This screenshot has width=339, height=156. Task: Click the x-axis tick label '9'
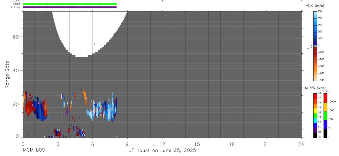coord(127,144)
